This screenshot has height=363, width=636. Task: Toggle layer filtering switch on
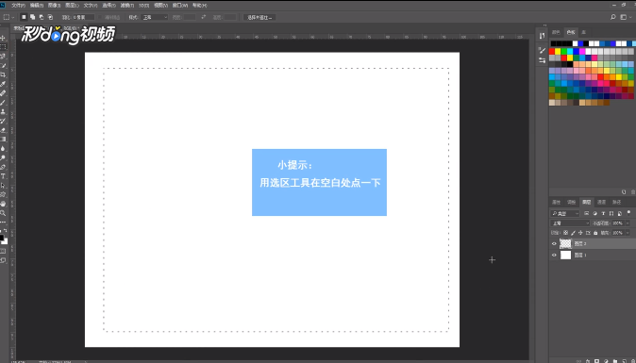(628, 213)
